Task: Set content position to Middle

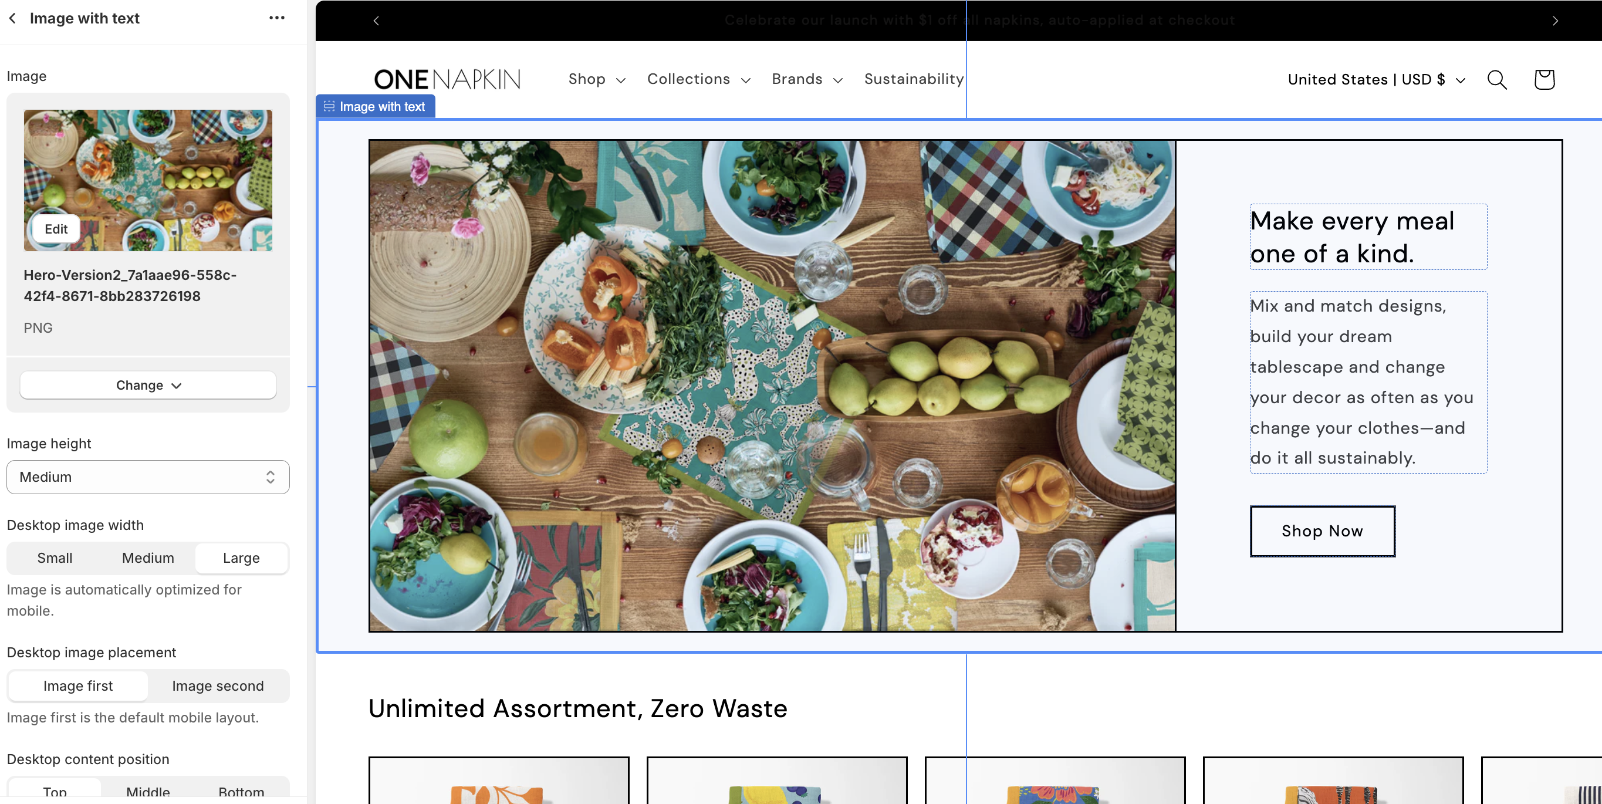Action: coord(148,791)
